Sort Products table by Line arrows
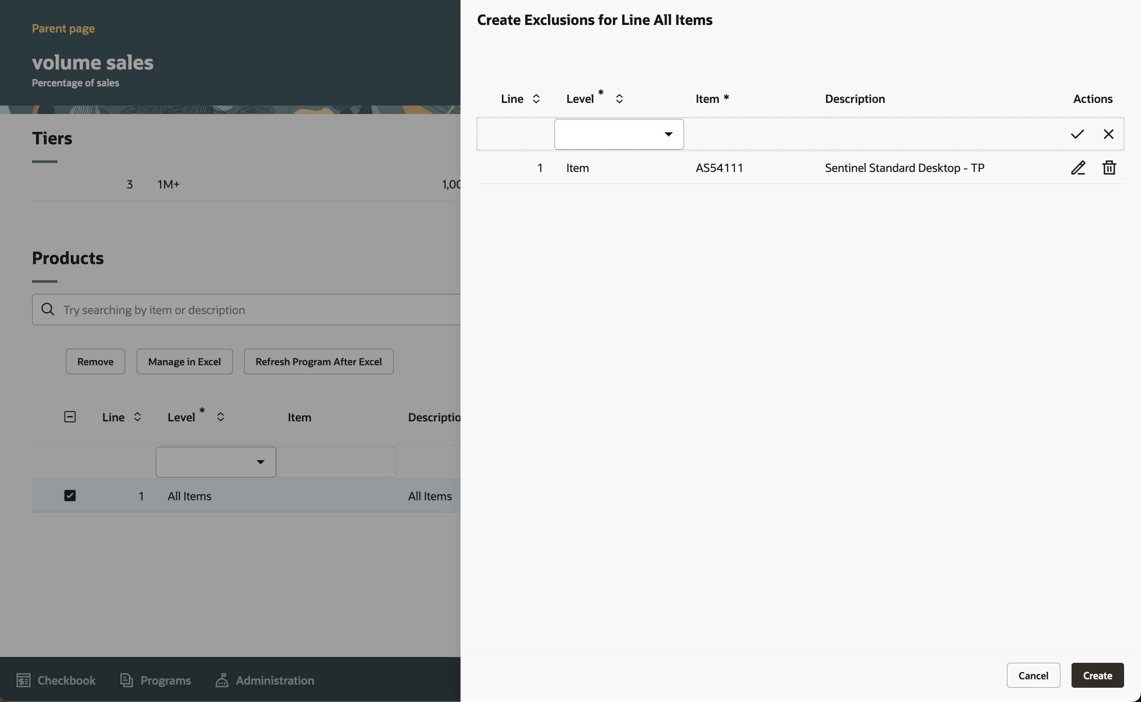This screenshot has height=702, width=1141. click(x=137, y=417)
